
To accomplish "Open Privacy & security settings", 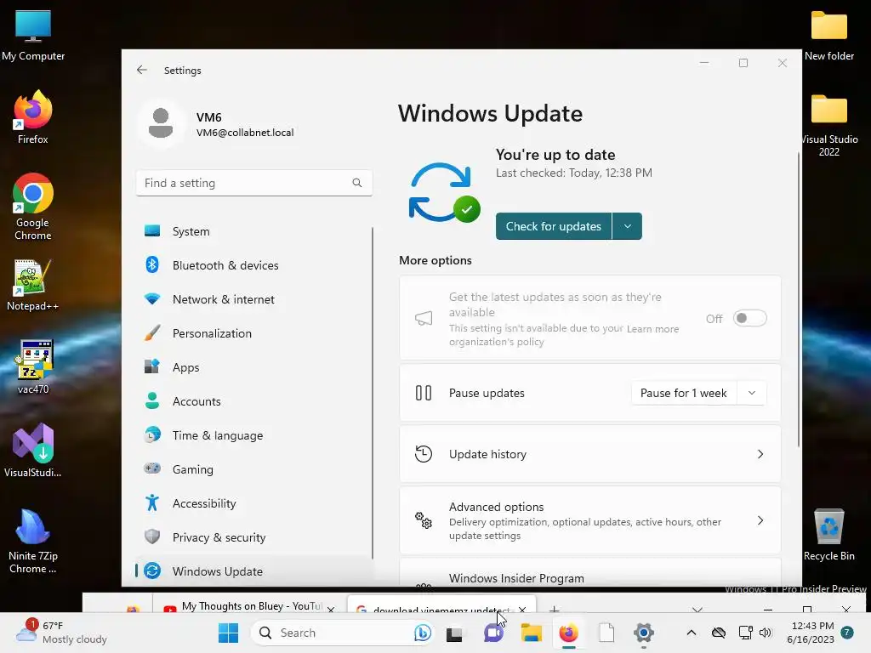I will (253, 537).
